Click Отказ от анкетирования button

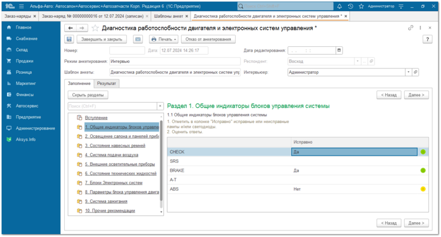tap(208, 39)
